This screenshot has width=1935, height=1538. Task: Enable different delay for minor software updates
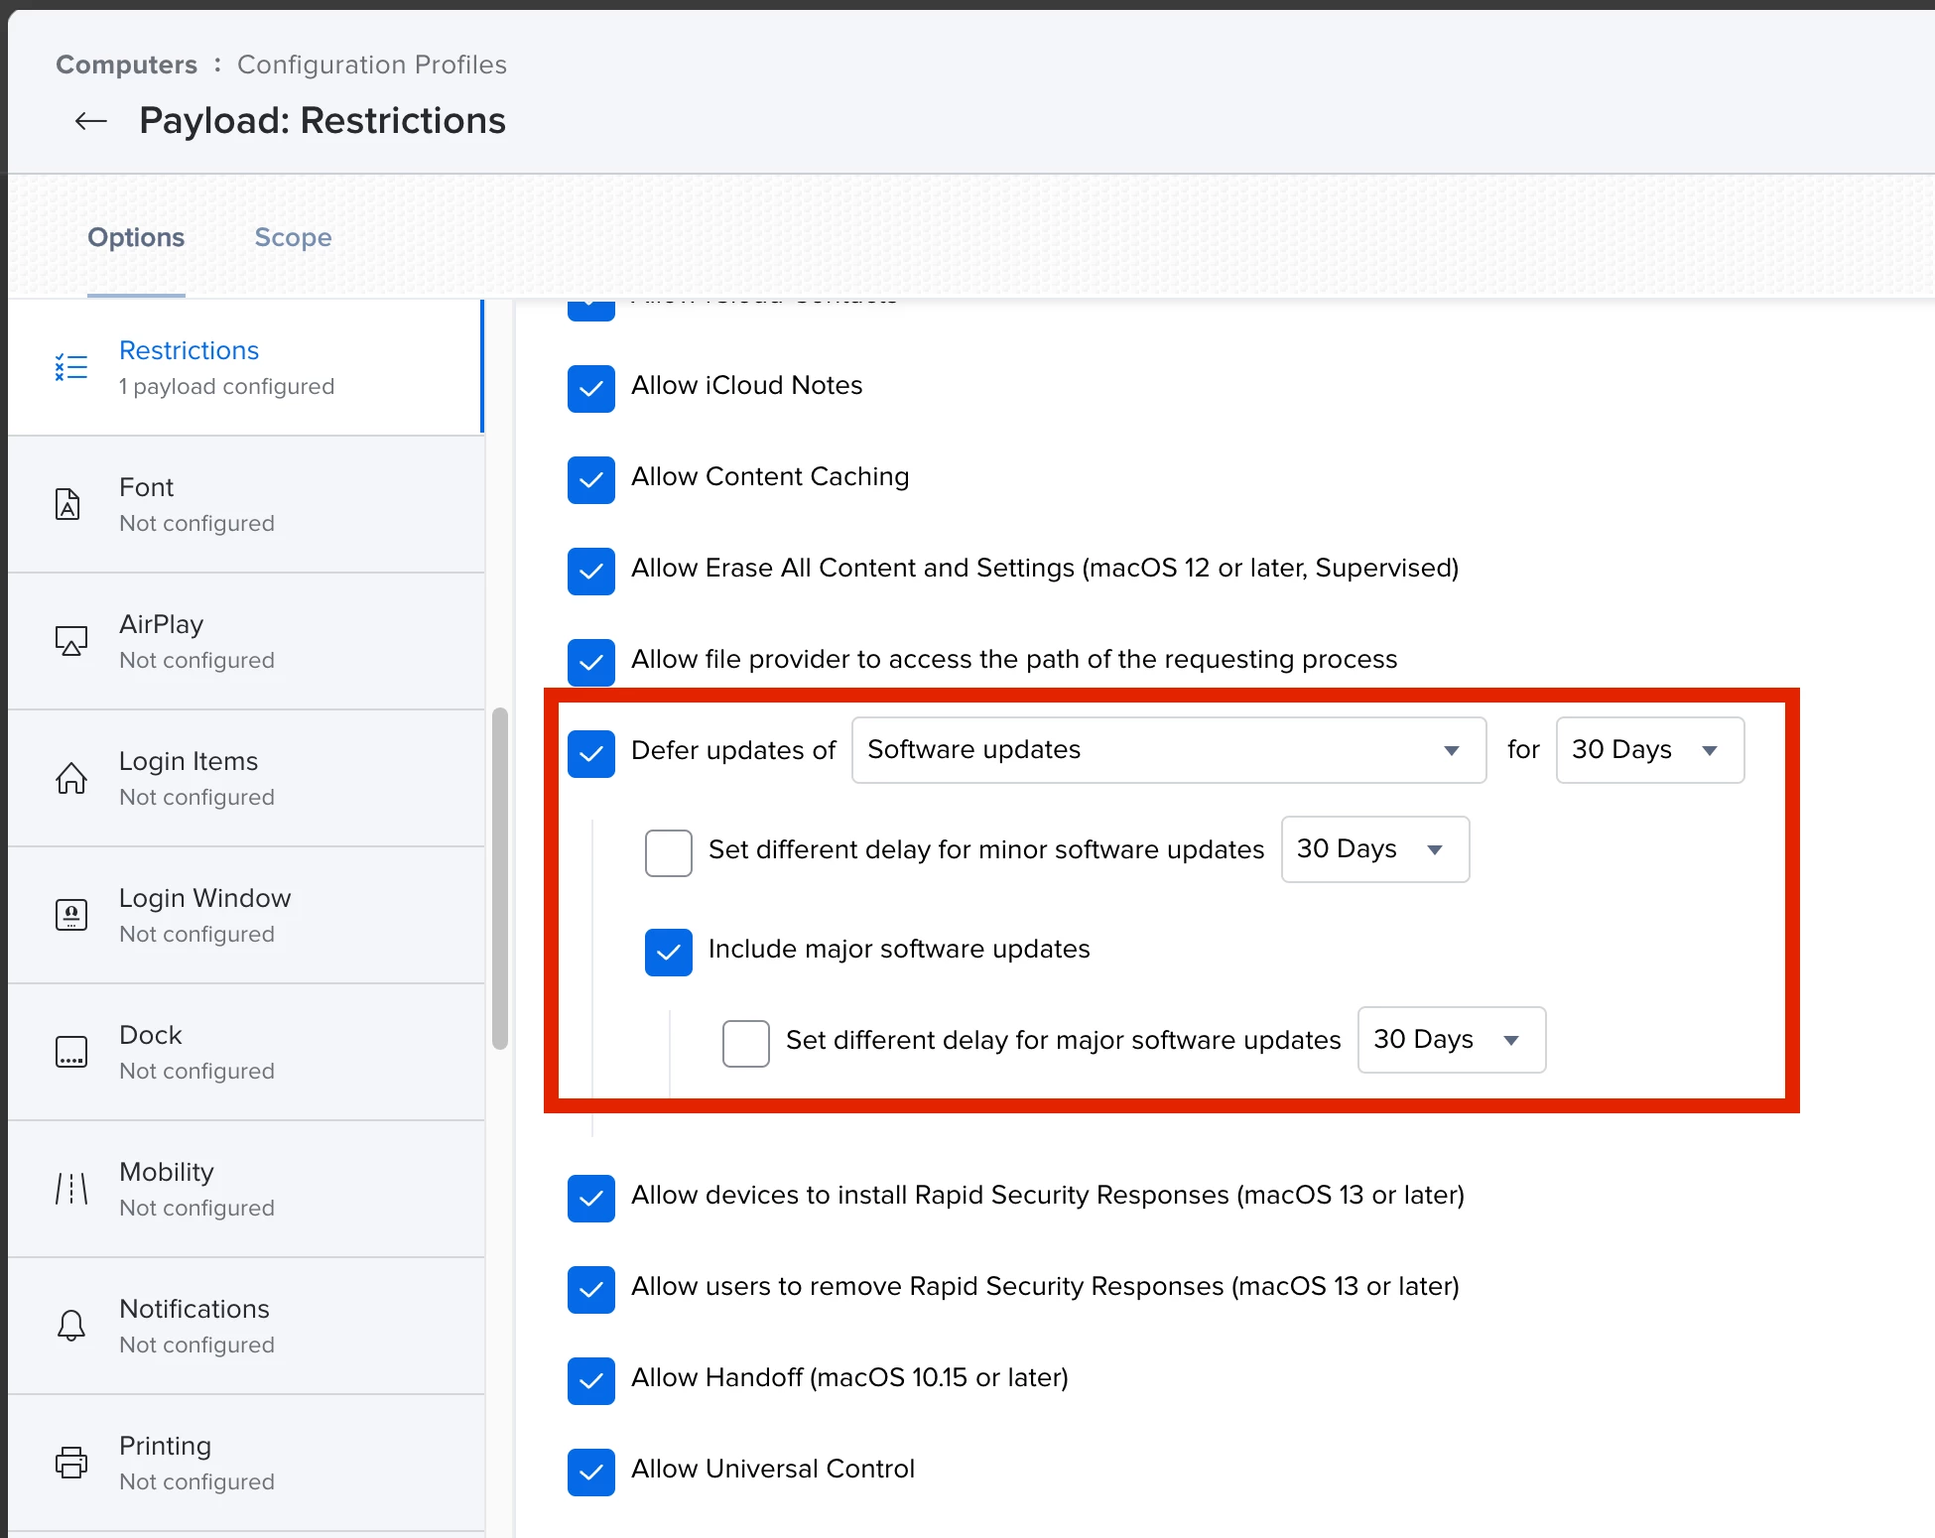click(668, 852)
